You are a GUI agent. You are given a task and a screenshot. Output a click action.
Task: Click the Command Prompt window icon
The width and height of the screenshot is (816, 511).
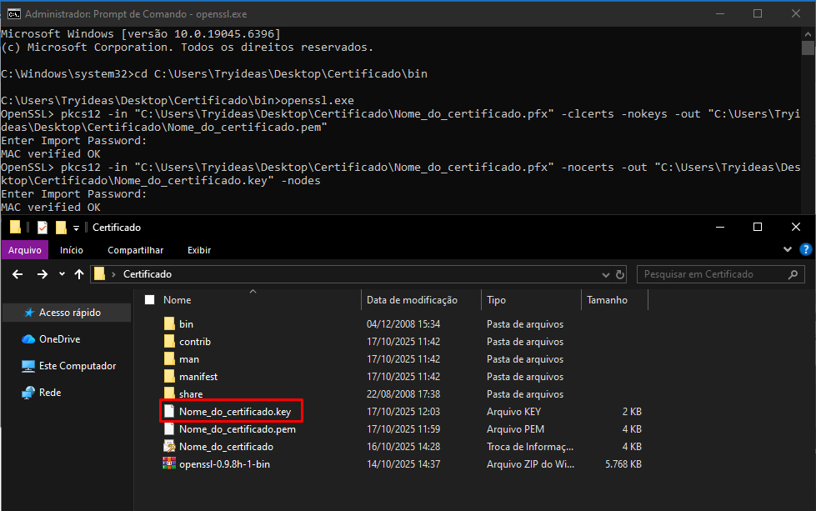click(x=13, y=13)
